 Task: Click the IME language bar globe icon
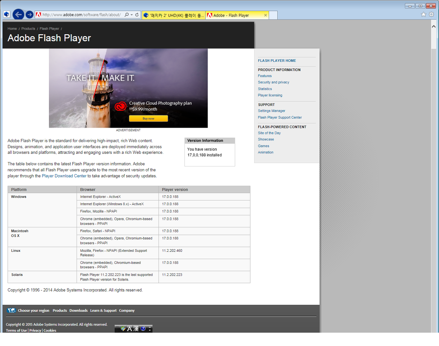[123, 328]
